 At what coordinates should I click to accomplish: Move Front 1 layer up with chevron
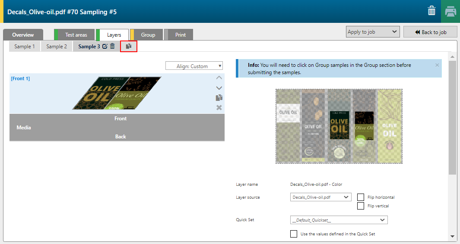coord(219,78)
